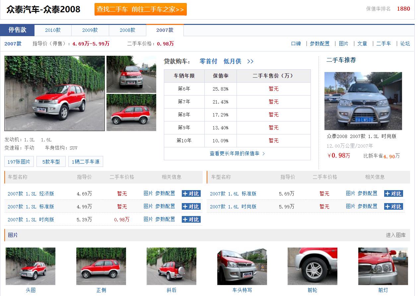Screen dimensions: 418x296
Task: Click the 5款车型 button
Action: pos(51,162)
